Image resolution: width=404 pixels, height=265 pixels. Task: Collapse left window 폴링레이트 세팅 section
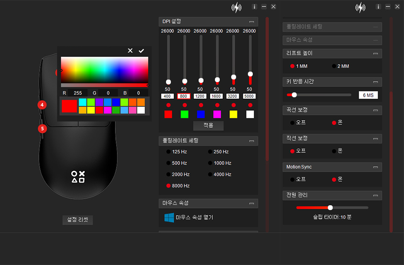click(x=252, y=141)
